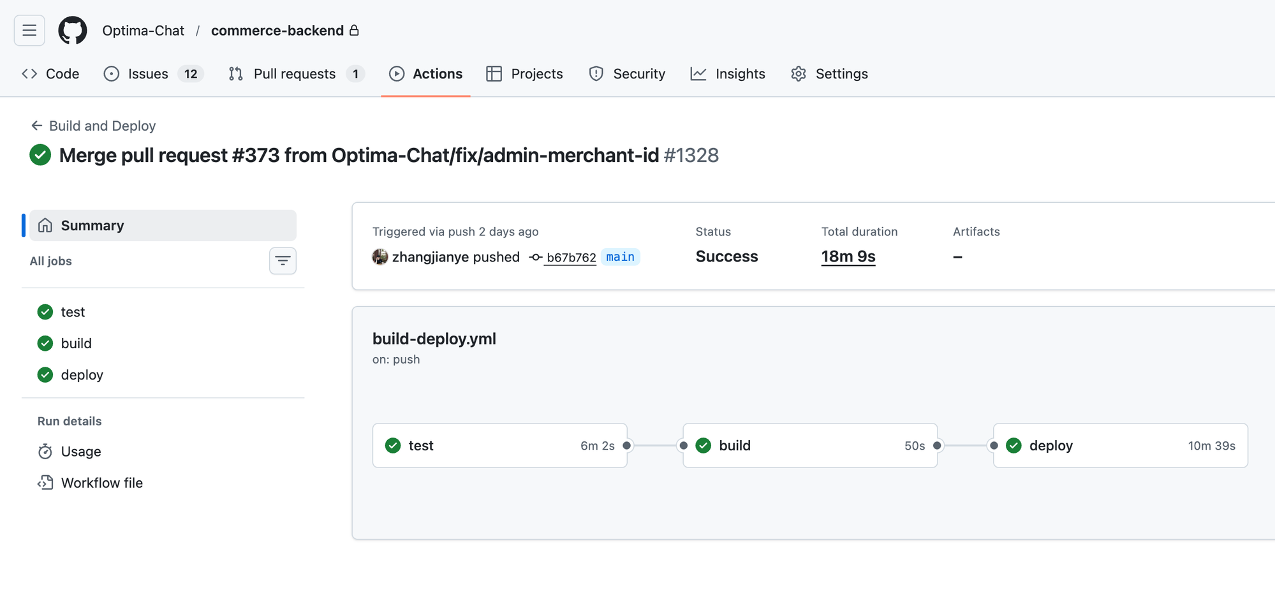
Task: Click the success icon beside sidebar deploy job
Action: [x=45, y=374]
